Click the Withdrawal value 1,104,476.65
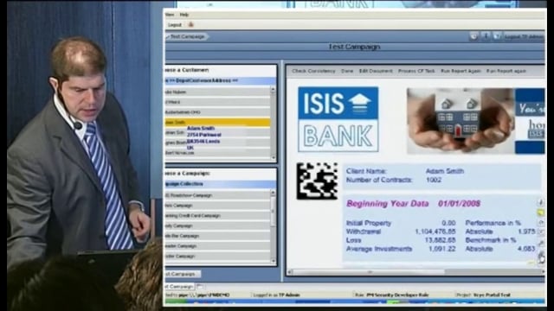554x311 pixels. [435, 232]
